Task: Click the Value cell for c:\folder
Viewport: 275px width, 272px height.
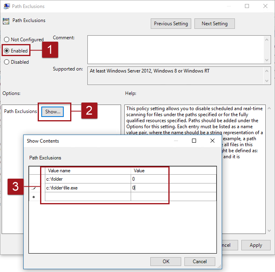Action: [x=173, y=179]
